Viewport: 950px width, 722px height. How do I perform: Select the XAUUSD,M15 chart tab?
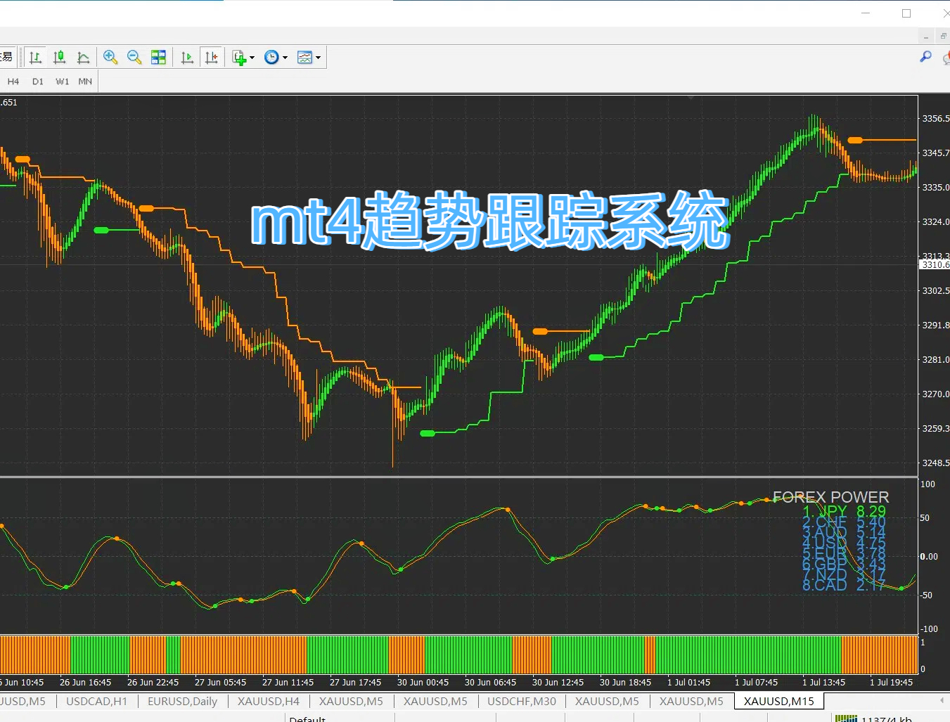click(778, 701)
